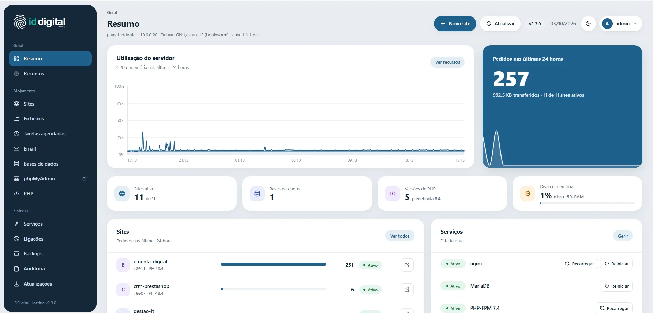The height and width of the screenshot is (313, 653).
Task: Click Gerir in the Serviços panel
Action: click(623, 236)
